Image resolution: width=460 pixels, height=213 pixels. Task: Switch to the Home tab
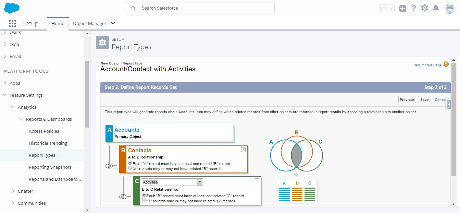point(58,23)
